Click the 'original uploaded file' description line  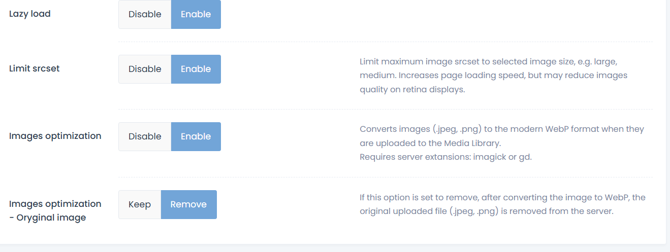point(486,211)
